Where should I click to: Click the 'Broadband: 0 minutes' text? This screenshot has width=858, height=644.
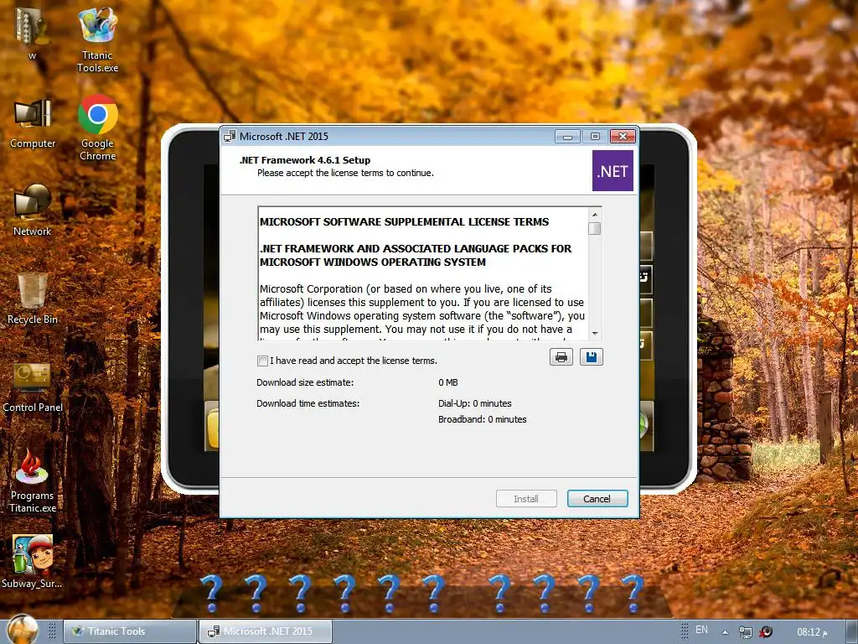coord(482,419)
